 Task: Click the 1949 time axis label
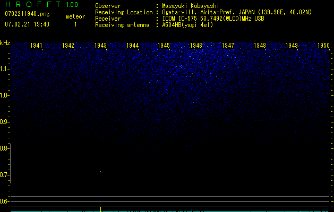pos(292,45)
